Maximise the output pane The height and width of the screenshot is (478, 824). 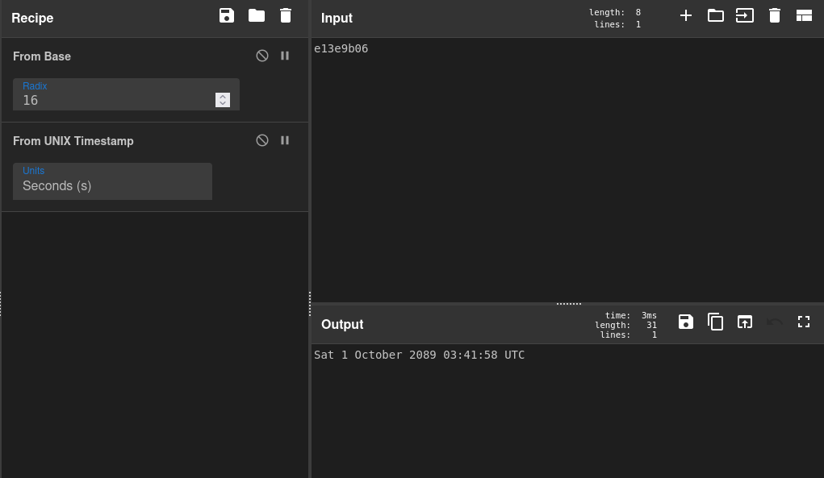pyautogui.click(x=804, y=322)
